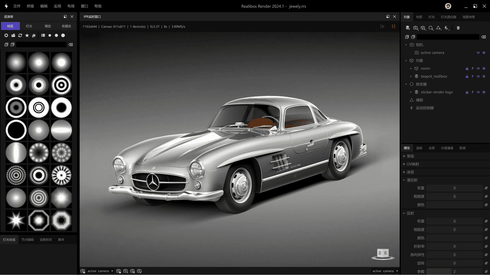Toggle lock on teapot_realibox
The height and width of the screenshot is (275, 490).
tap(467, 76)
